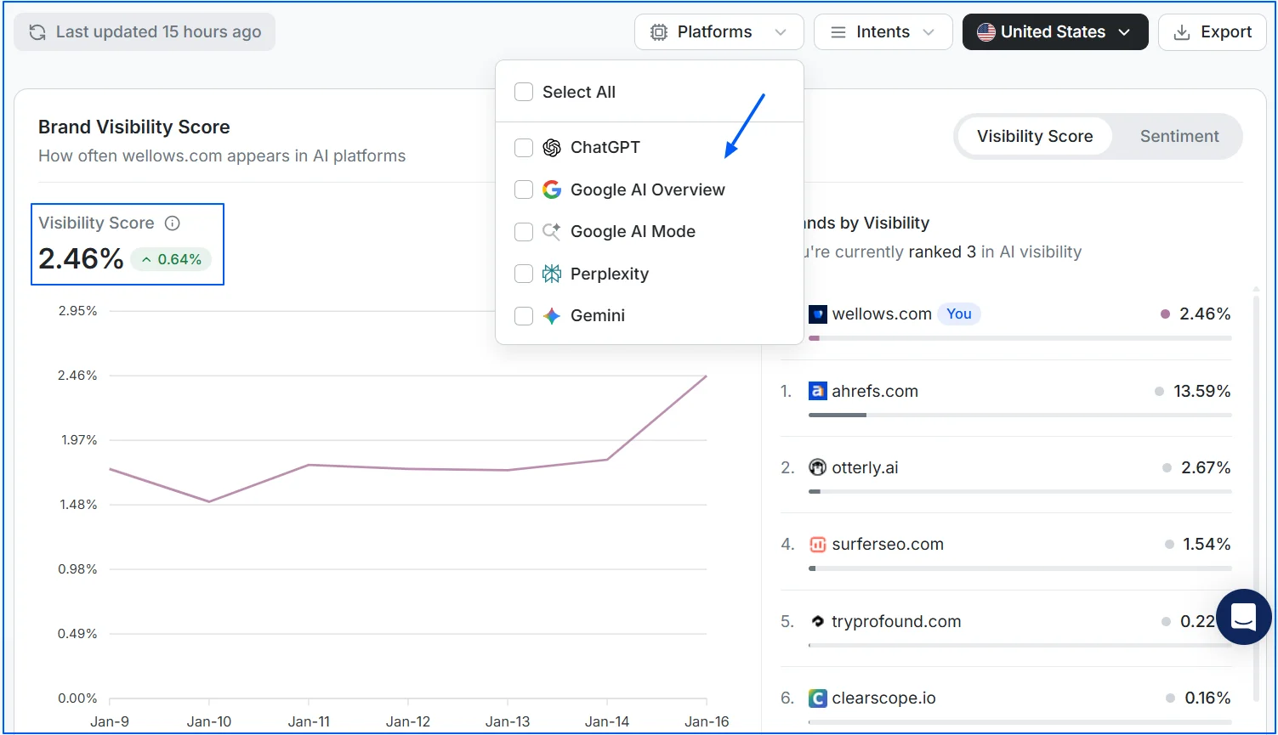1278x735 pixels.
Task: Click the Jan-16 point on the chart line
Action: tap(707, 376)
